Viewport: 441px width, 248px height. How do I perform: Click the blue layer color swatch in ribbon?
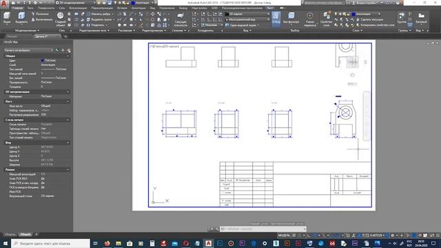coord(353,14)
